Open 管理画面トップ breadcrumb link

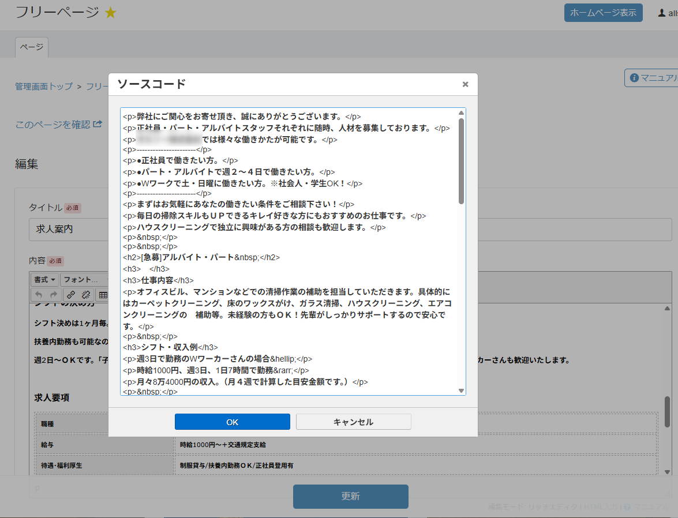coord(44,87)
